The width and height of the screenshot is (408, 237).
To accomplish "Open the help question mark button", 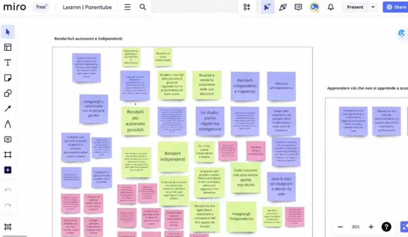I will click(x=386, y=227).
